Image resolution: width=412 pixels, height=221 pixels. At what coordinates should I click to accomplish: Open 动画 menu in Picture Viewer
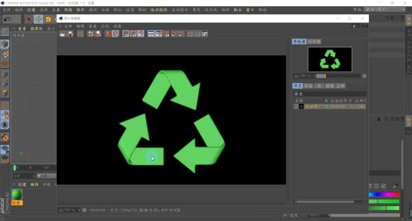click(x=117, y=27)
